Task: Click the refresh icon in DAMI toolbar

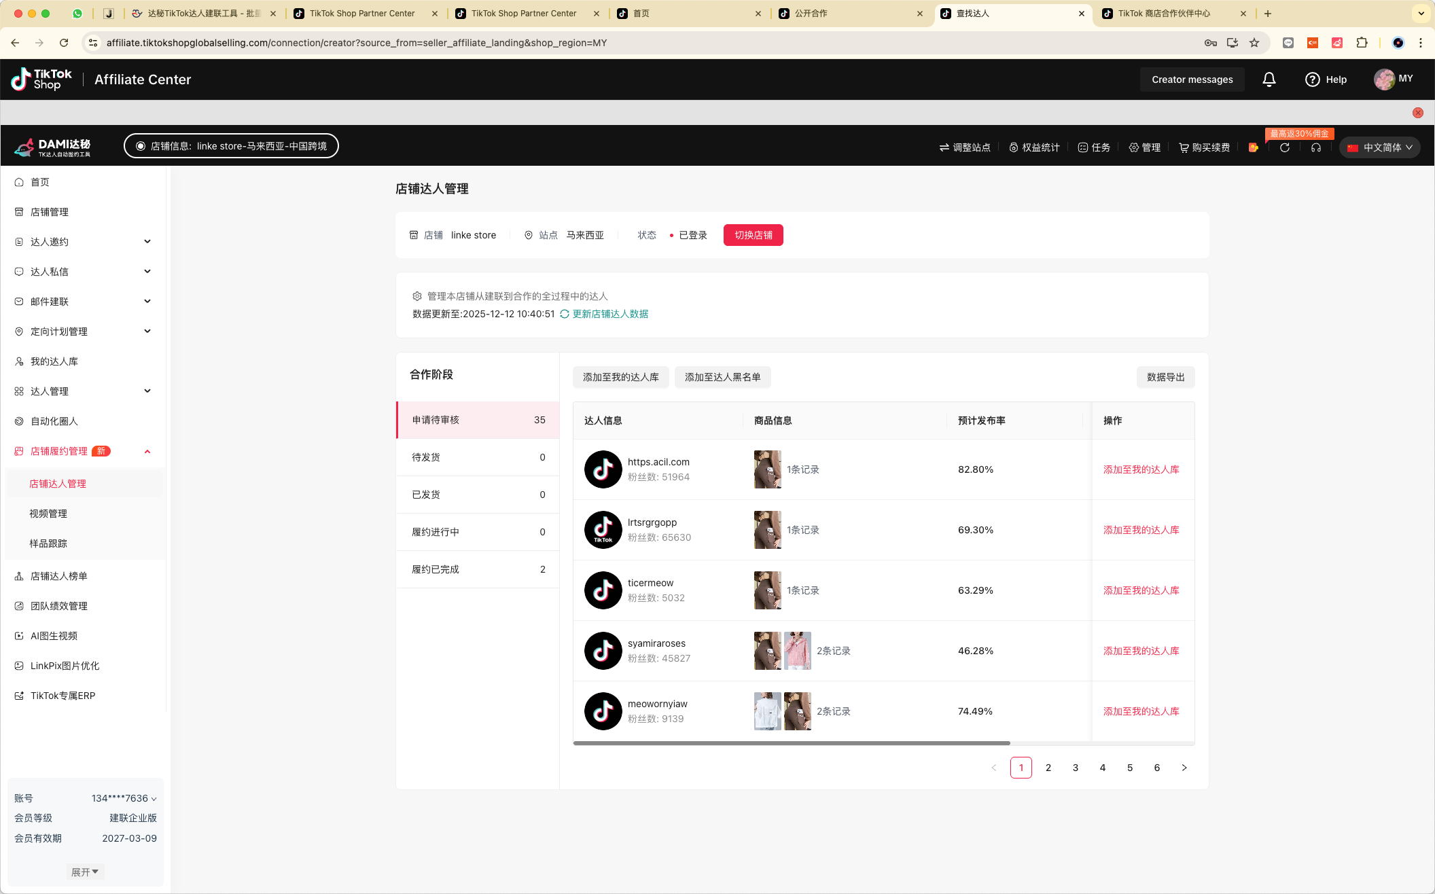Action: (x=1285, y=147)
